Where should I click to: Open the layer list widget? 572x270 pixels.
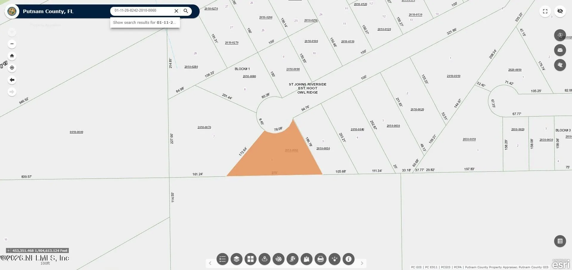[x=237, y=259]
